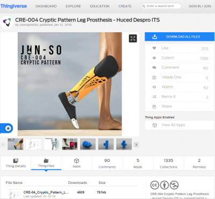Expand the main image to fullscreen

click(133, 38)
